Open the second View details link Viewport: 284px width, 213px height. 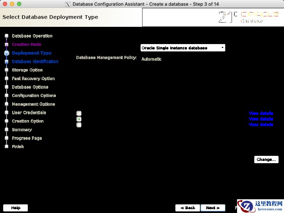coord(261,119)
